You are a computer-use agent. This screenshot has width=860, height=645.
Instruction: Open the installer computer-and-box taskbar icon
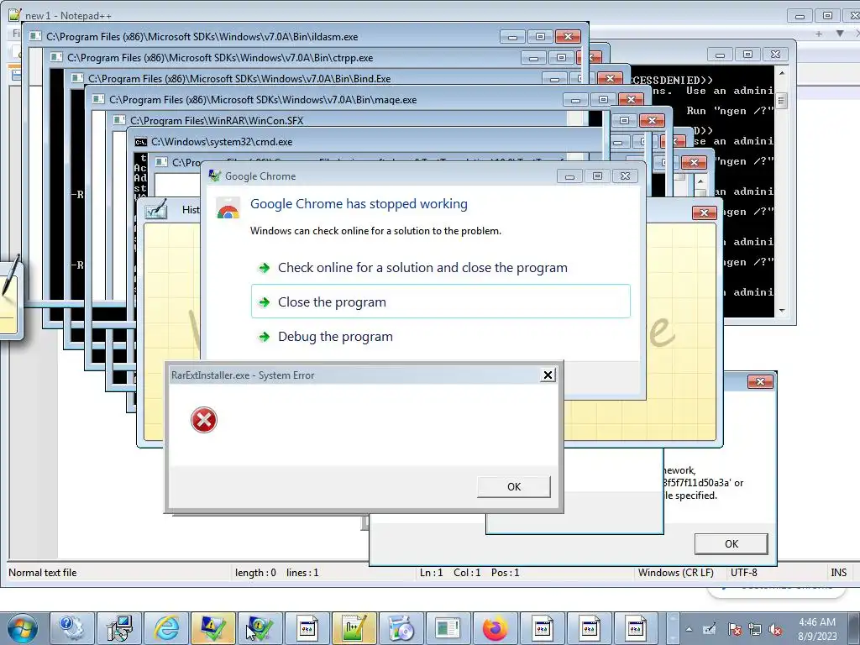point(119,628)
